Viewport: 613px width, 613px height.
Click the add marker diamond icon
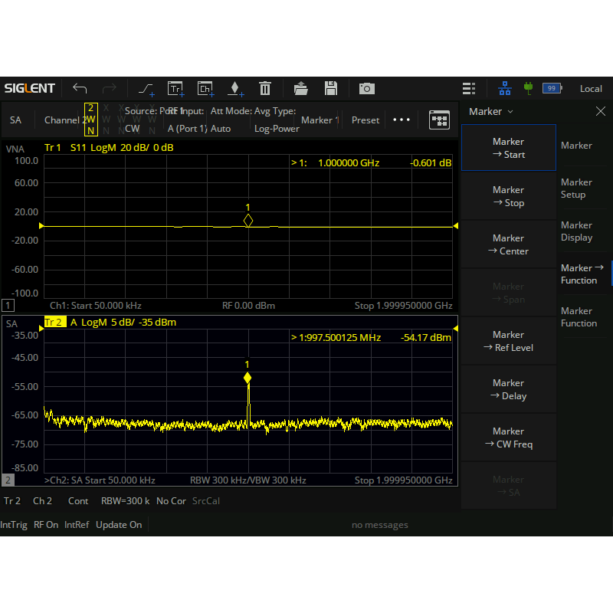tap(235, 88)
